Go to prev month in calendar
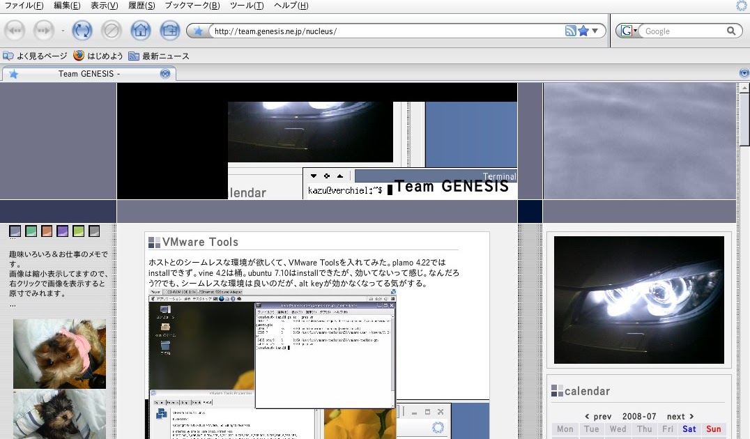 (598, 417)
